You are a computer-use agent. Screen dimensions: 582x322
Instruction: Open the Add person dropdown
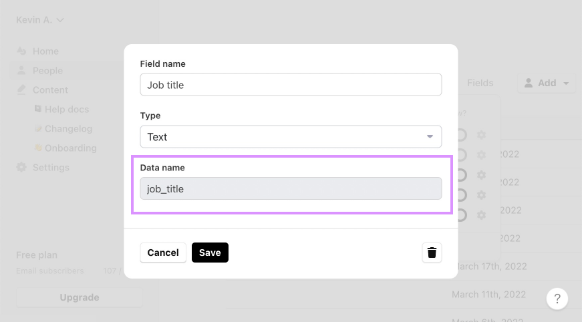546,83
